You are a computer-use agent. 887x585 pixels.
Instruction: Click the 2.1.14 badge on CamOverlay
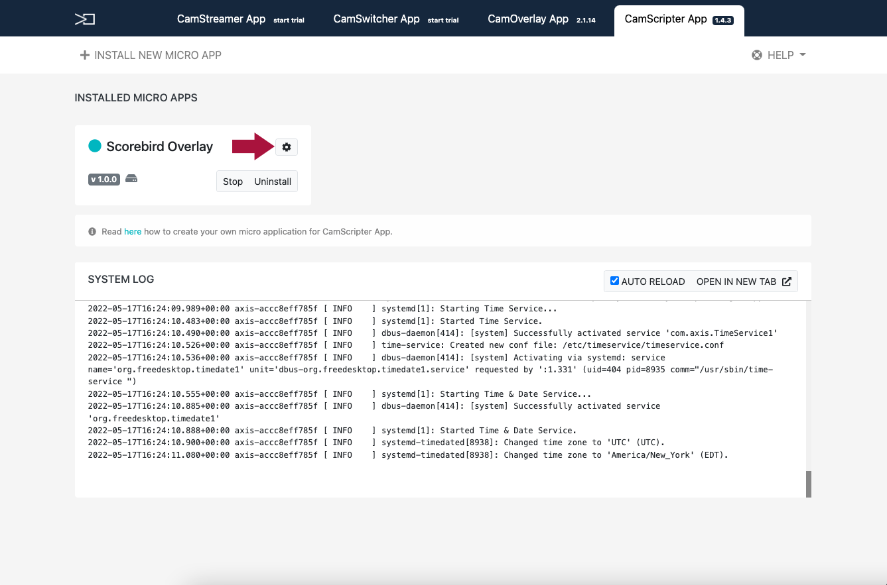pos(586,21)
